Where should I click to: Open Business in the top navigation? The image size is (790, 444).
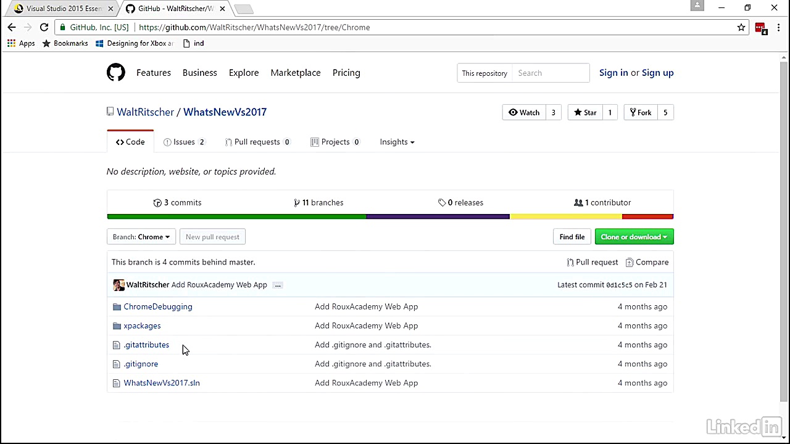200,73
